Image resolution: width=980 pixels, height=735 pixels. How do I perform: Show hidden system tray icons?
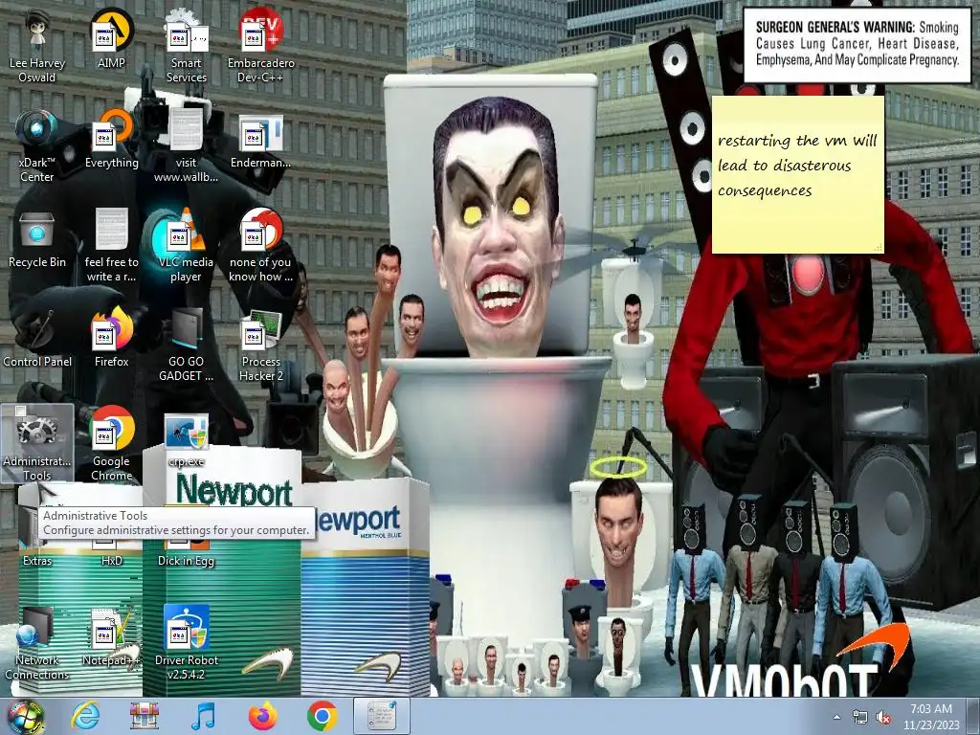click(836, 717)
